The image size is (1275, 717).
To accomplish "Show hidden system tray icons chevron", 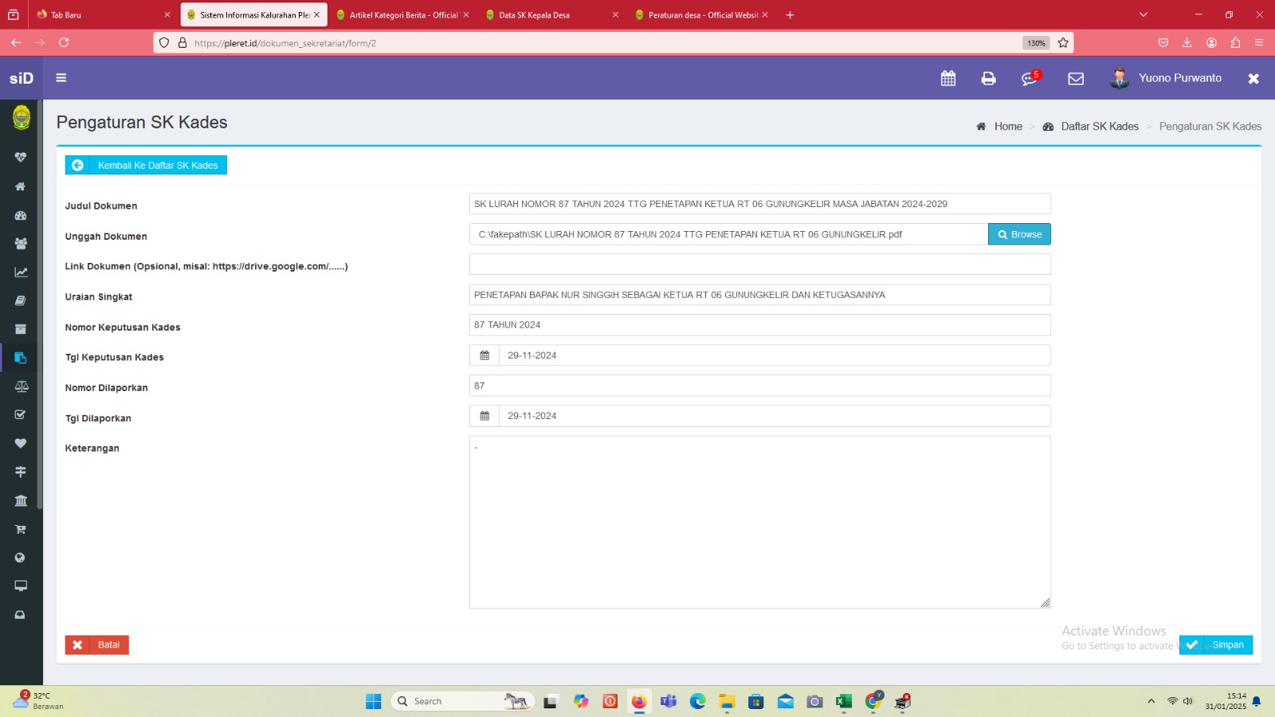I will pyautogui.click(x=1151, y=701).
